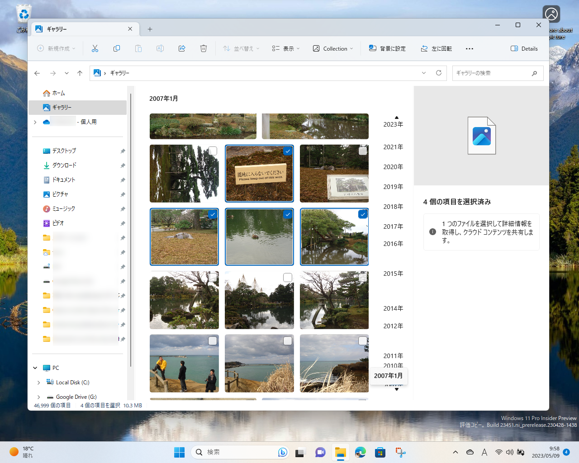This screenshot has width=579, height=463.
Task: Open the Windows Start menu
Action: [x=180, y=452]
